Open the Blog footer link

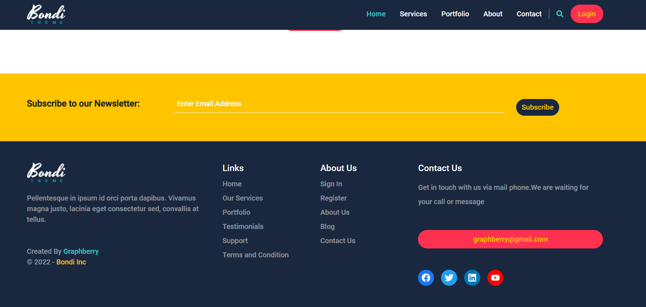click(327, 226)
